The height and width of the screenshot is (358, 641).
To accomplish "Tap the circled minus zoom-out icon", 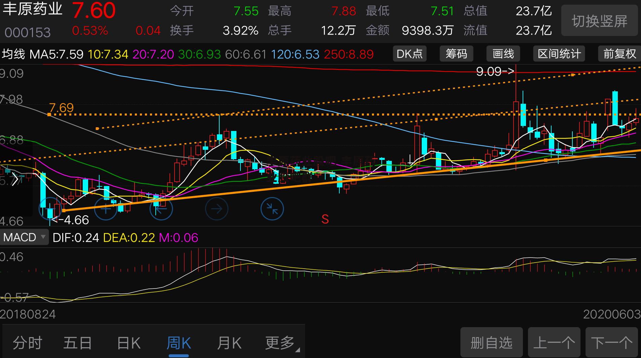I will point(50,209).
